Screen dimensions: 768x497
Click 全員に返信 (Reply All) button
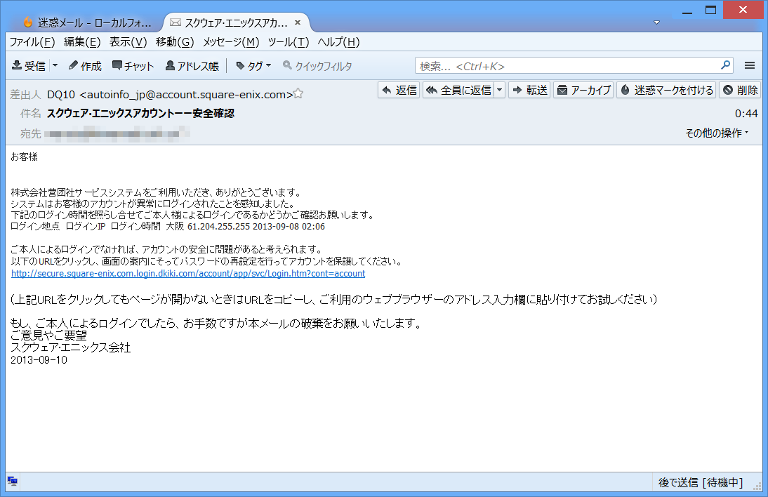tap(458, 90)
